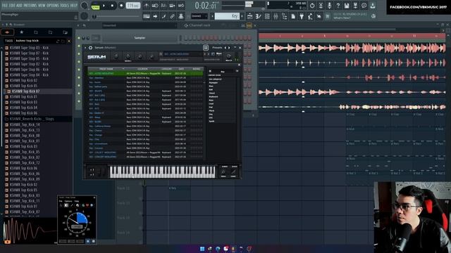The image size is (451, 253).
Task: Click the tempo display field
Action: pyautogui.click(x=133, y=6)
